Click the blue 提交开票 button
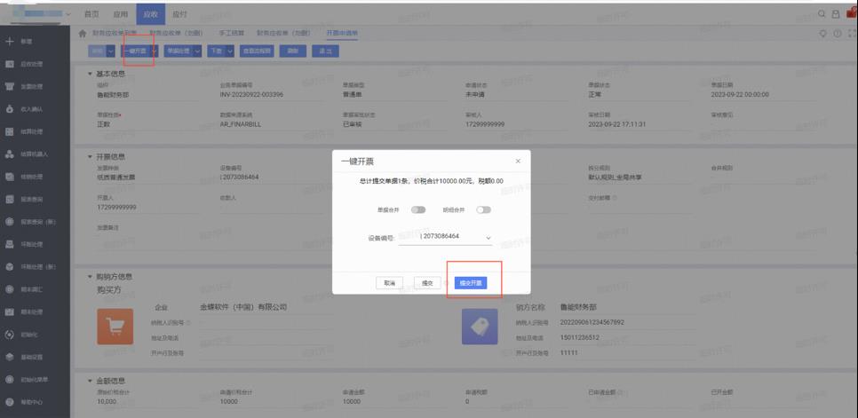 click(x=471, y=283)
